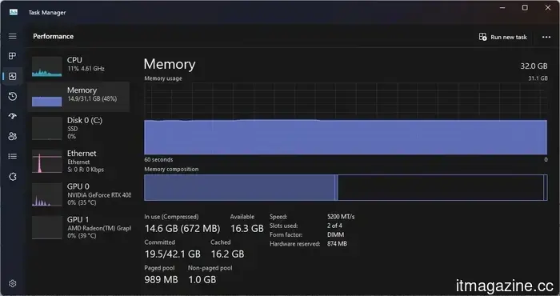Open the Users page icon
This screenshot has width=560, height=296.
(13, 136)
